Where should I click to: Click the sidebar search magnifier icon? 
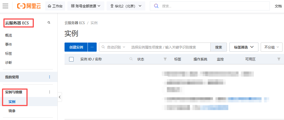[x=49, y=23]
